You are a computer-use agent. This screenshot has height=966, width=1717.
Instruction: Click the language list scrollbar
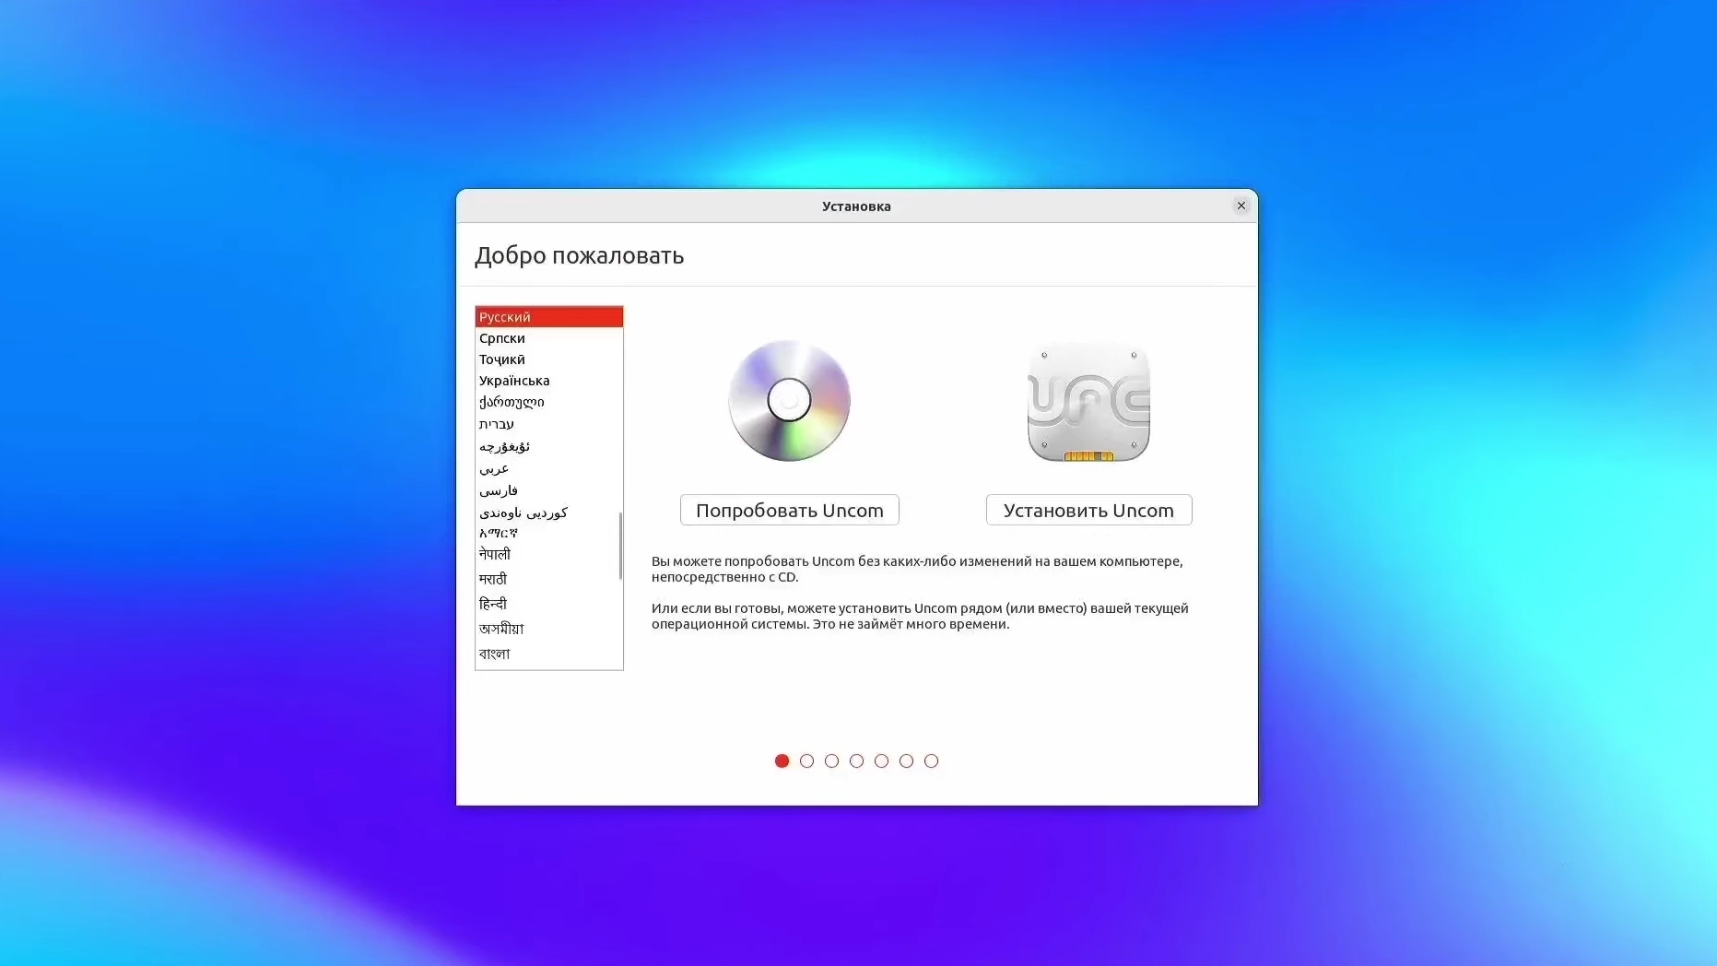click(x=620, y=546)
